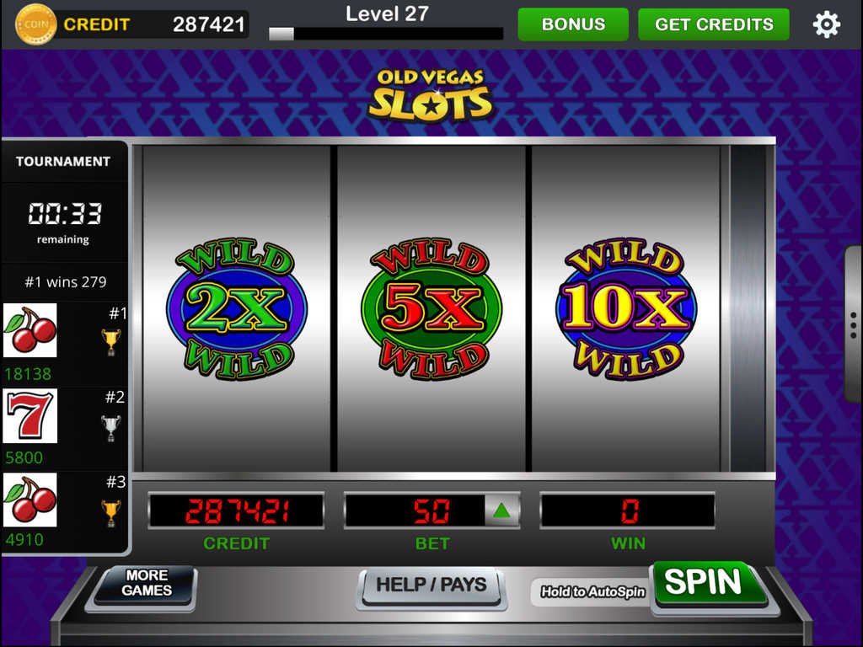This screenshot has height=647, width=863.
Task: Click the Hold to AutoSpin toggle
Action: 592,592
